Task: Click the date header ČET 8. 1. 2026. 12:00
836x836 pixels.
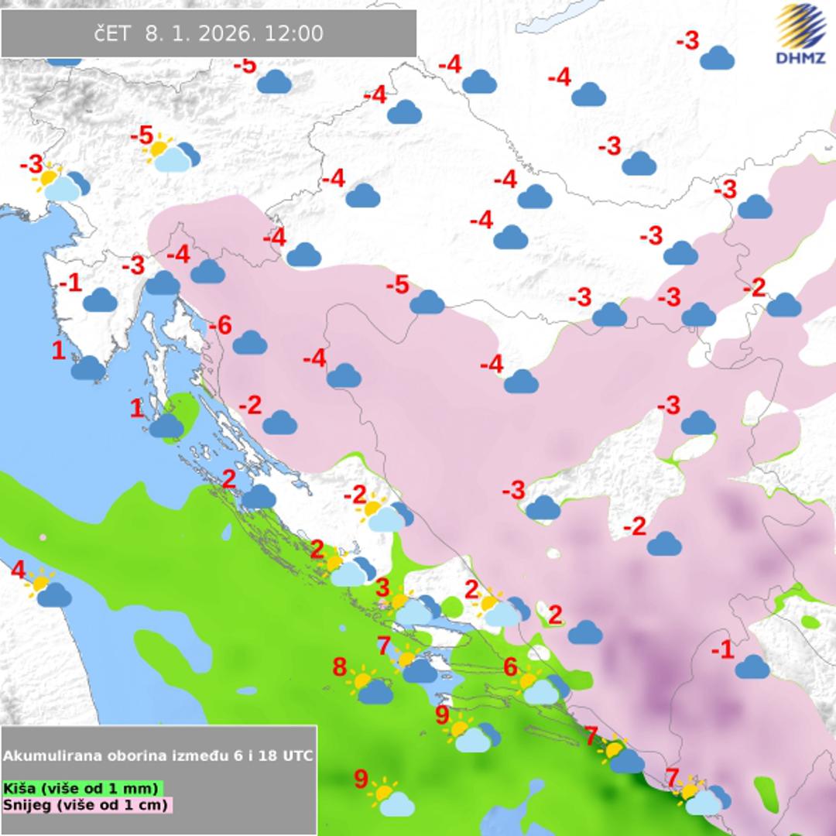Action: pos(209,33)
